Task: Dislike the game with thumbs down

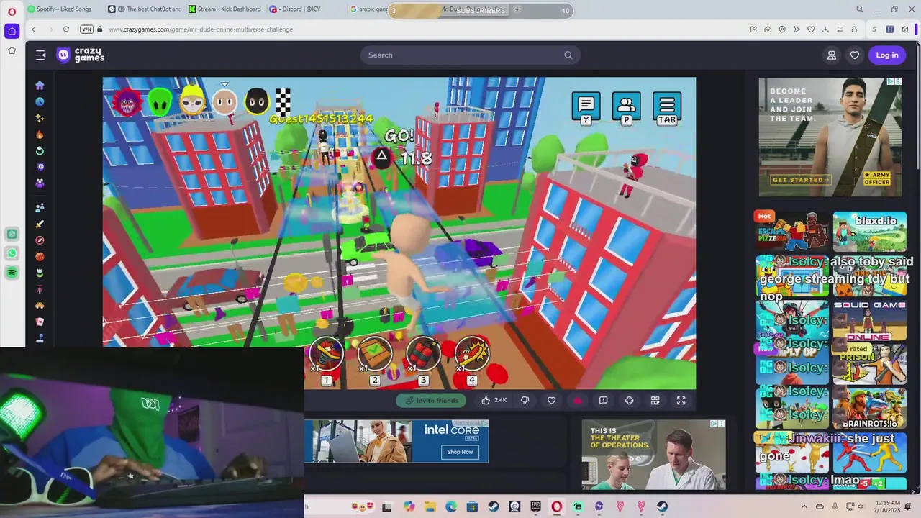Action: coord(525,401)
